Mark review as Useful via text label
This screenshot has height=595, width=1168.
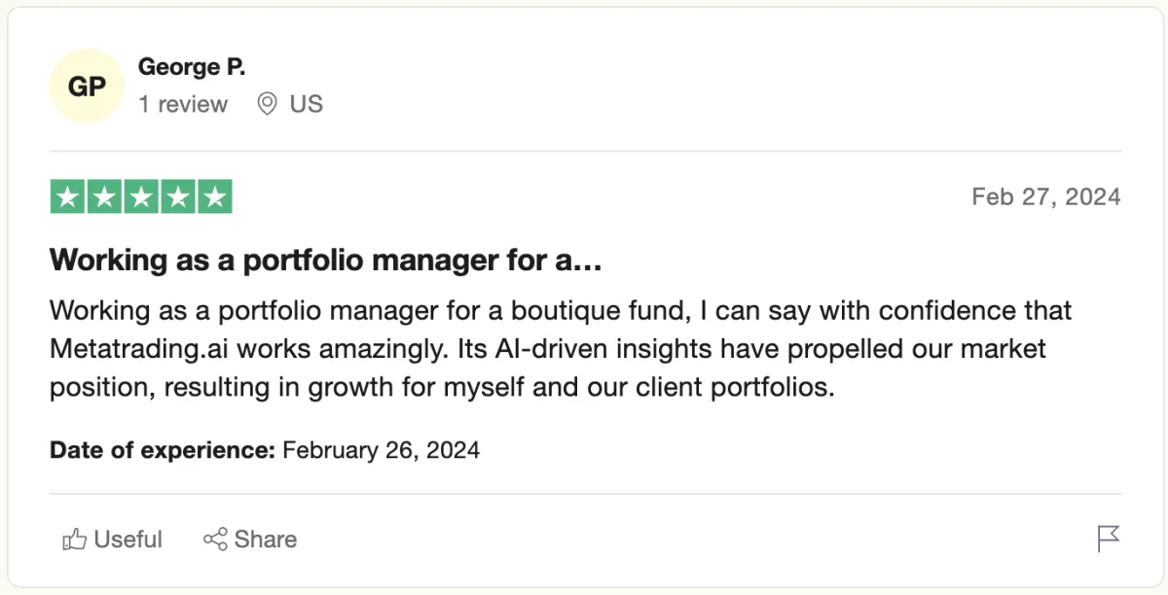pos(128,540)
